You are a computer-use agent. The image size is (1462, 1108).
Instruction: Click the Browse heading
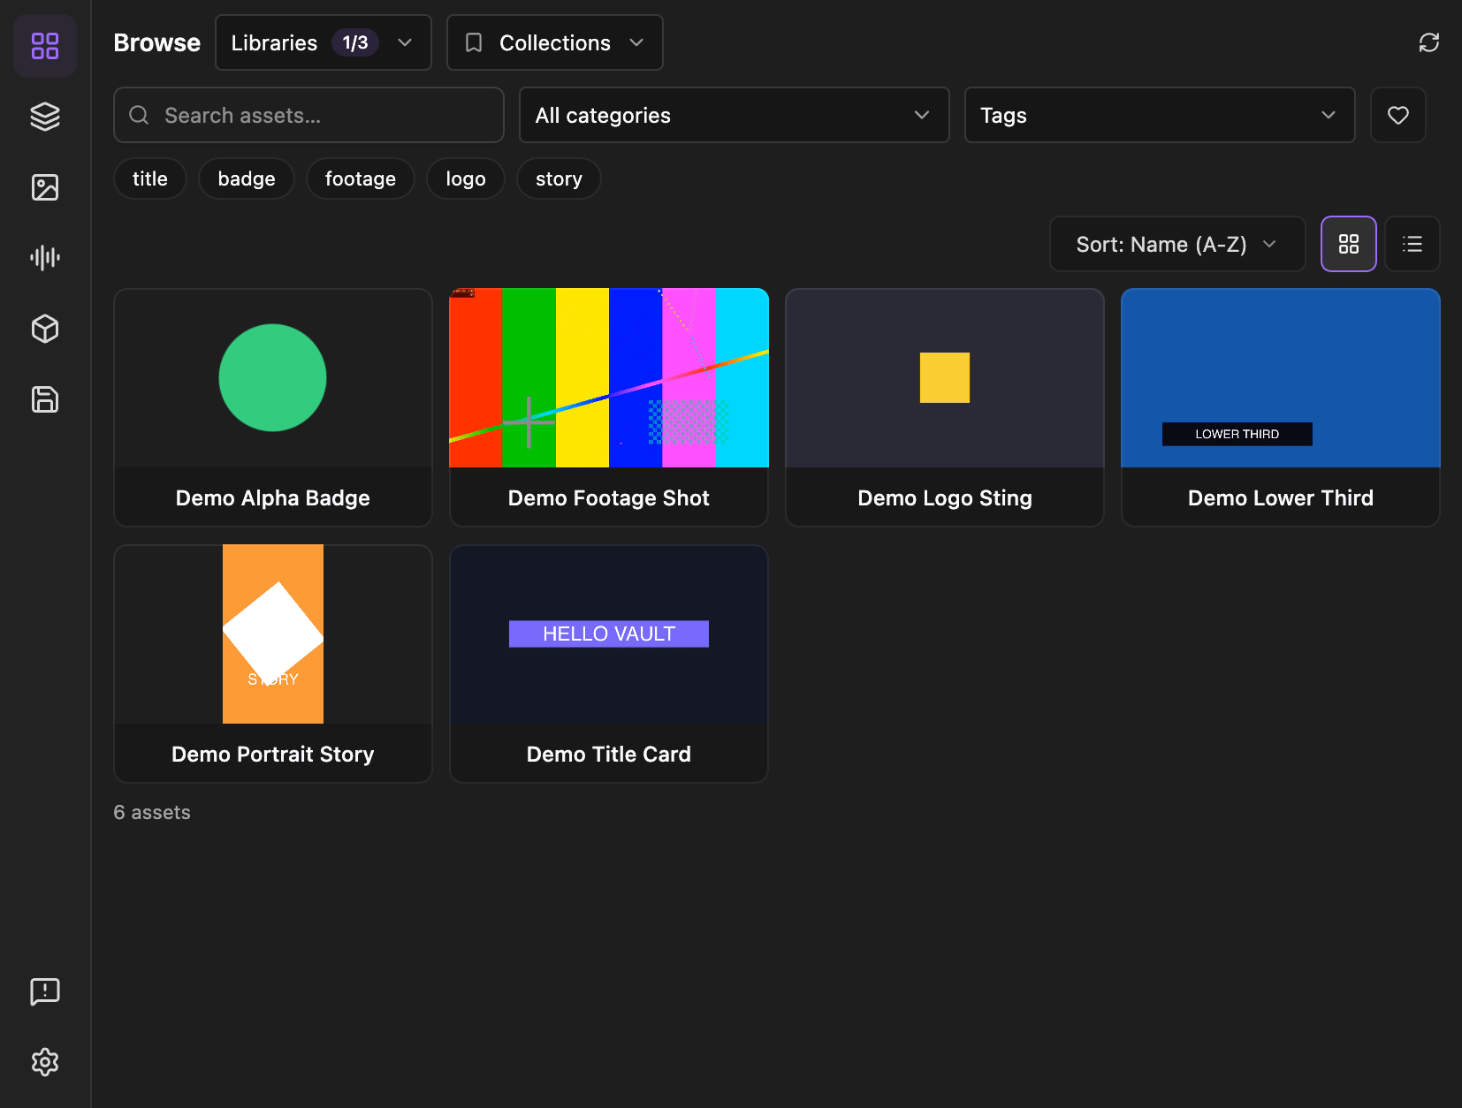157,42
